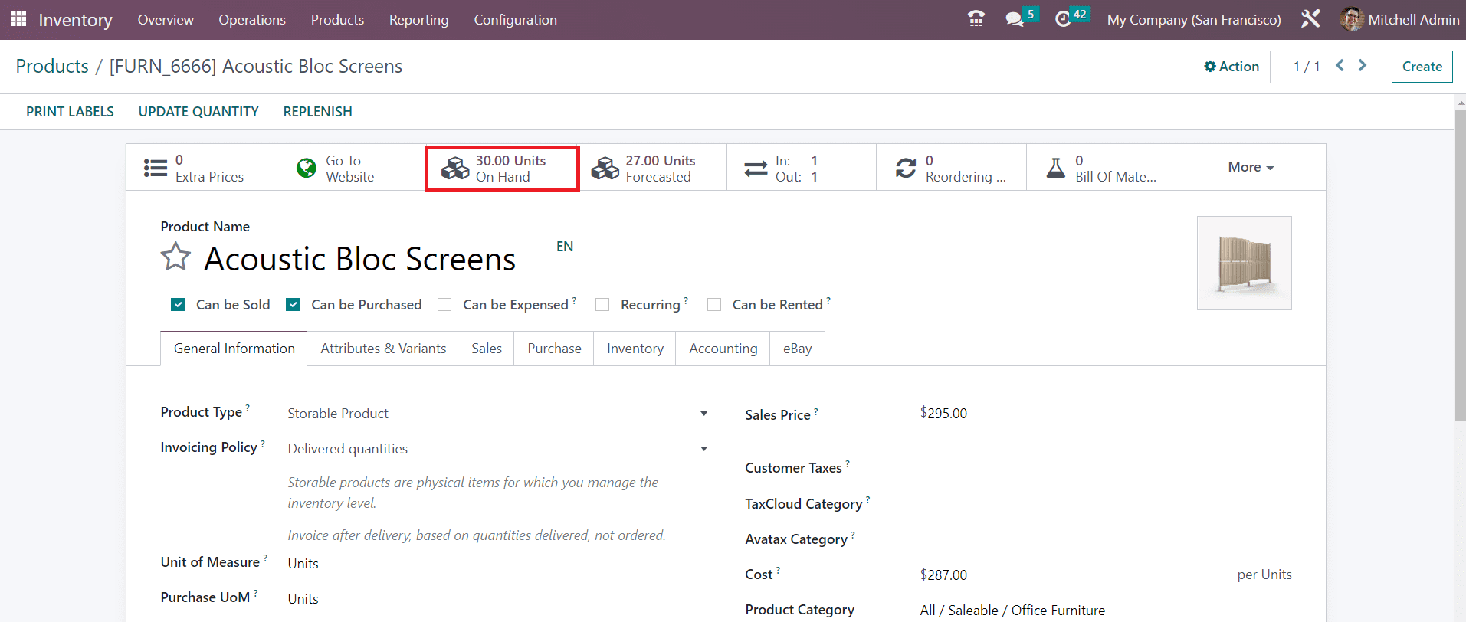
Task: Click the Create button
Action: click(x=1422, y=67)
